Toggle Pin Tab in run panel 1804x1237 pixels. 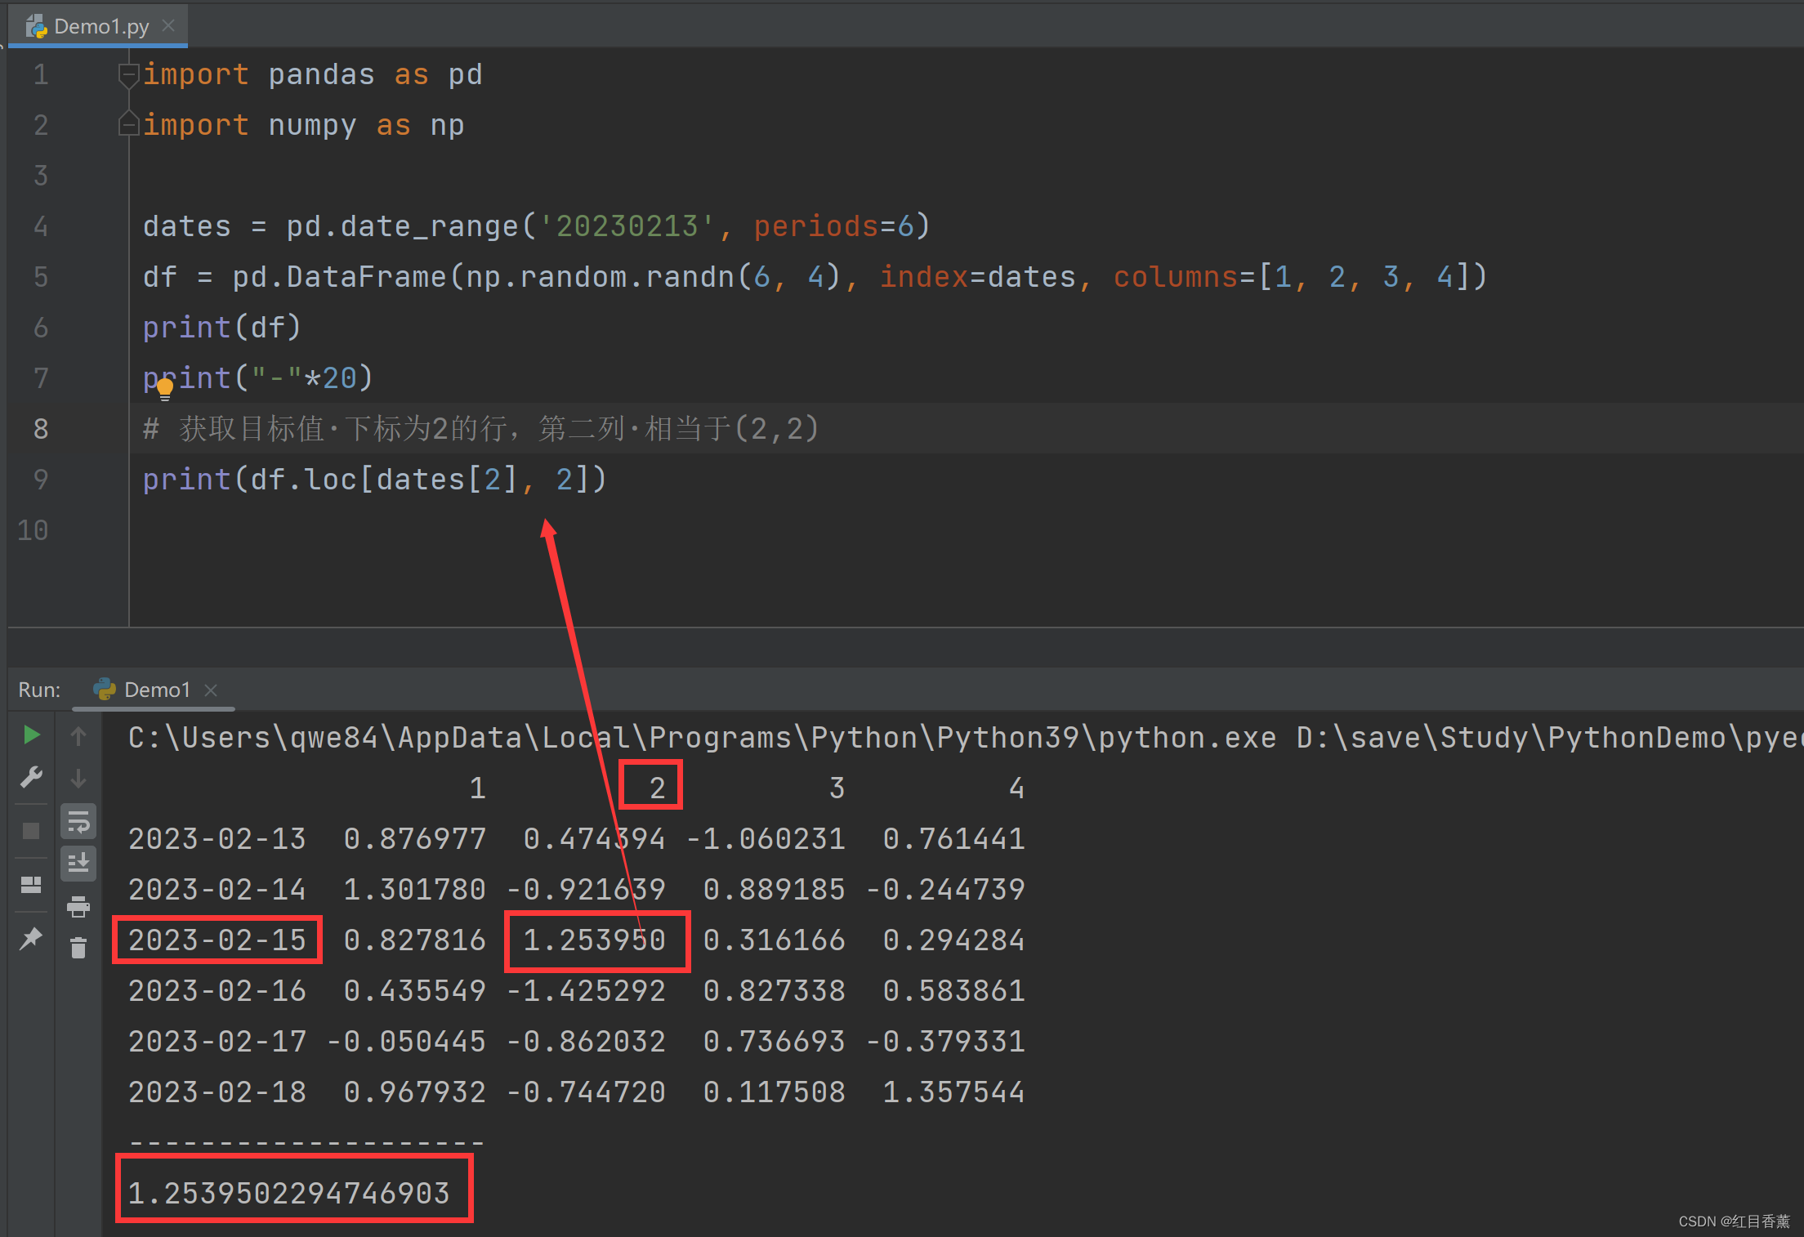pyautogui.click(x=31, y=938)
